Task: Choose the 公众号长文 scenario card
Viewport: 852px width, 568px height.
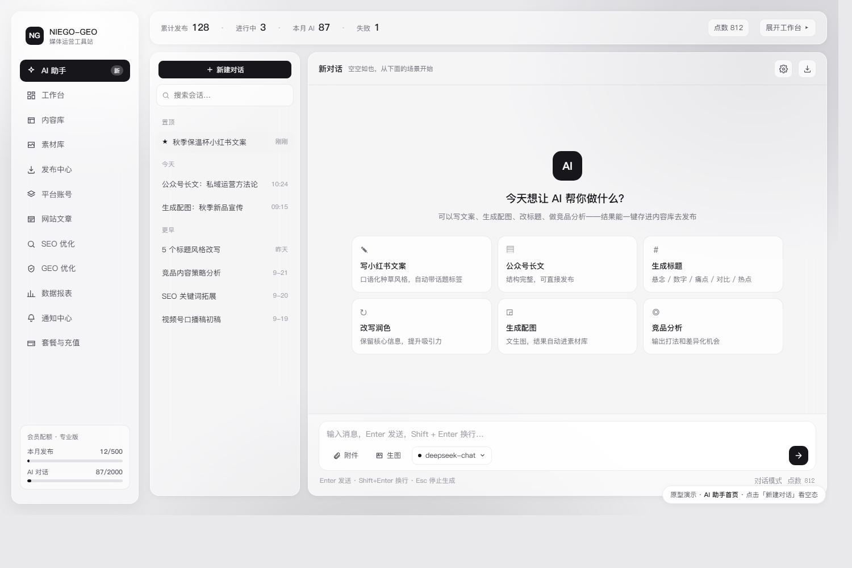Action: 567,264
